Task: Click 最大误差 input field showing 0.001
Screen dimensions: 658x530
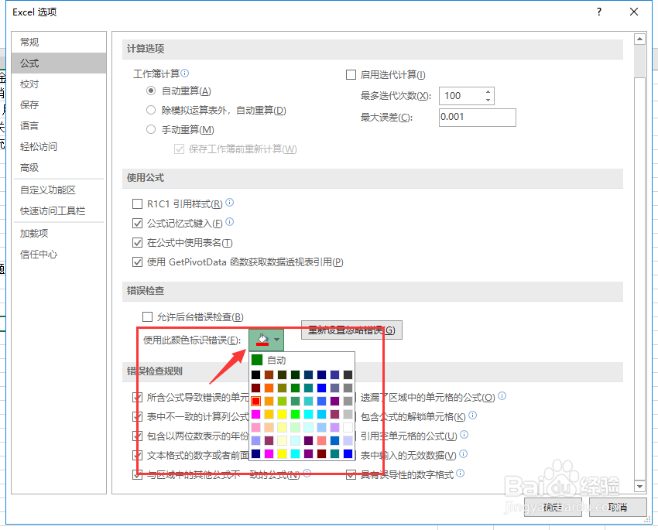Action: point(478,118)
